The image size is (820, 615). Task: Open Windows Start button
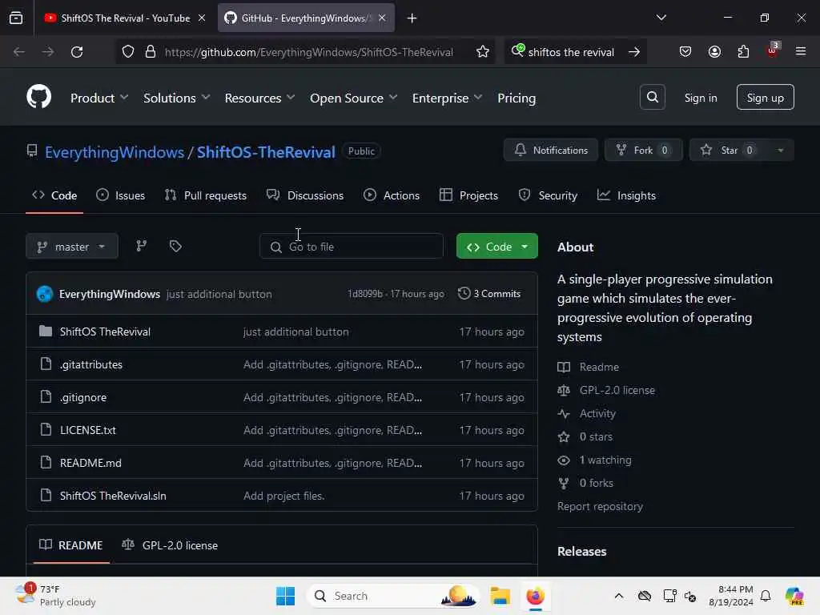click(x=286, y=596)
